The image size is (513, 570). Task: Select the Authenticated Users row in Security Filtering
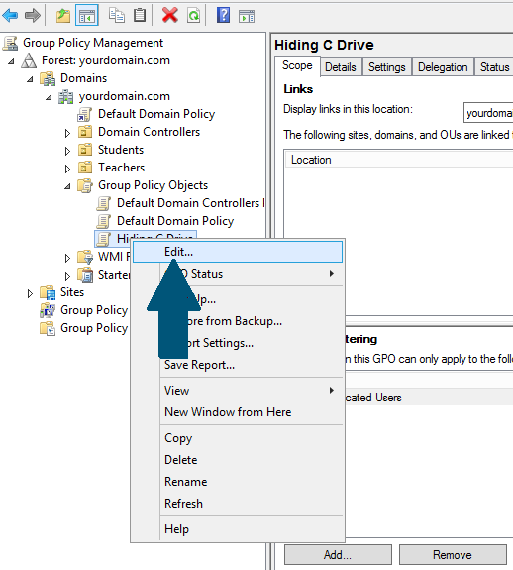[429, 397]
